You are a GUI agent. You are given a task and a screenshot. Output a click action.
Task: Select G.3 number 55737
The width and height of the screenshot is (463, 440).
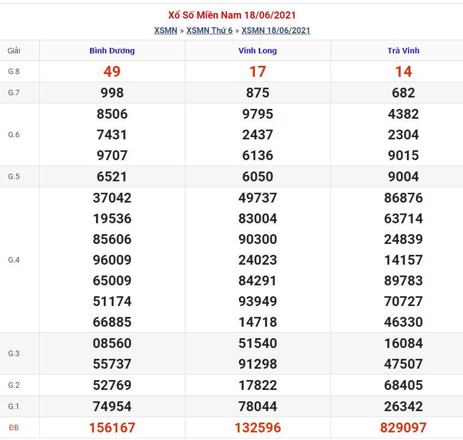pos(112,364)
